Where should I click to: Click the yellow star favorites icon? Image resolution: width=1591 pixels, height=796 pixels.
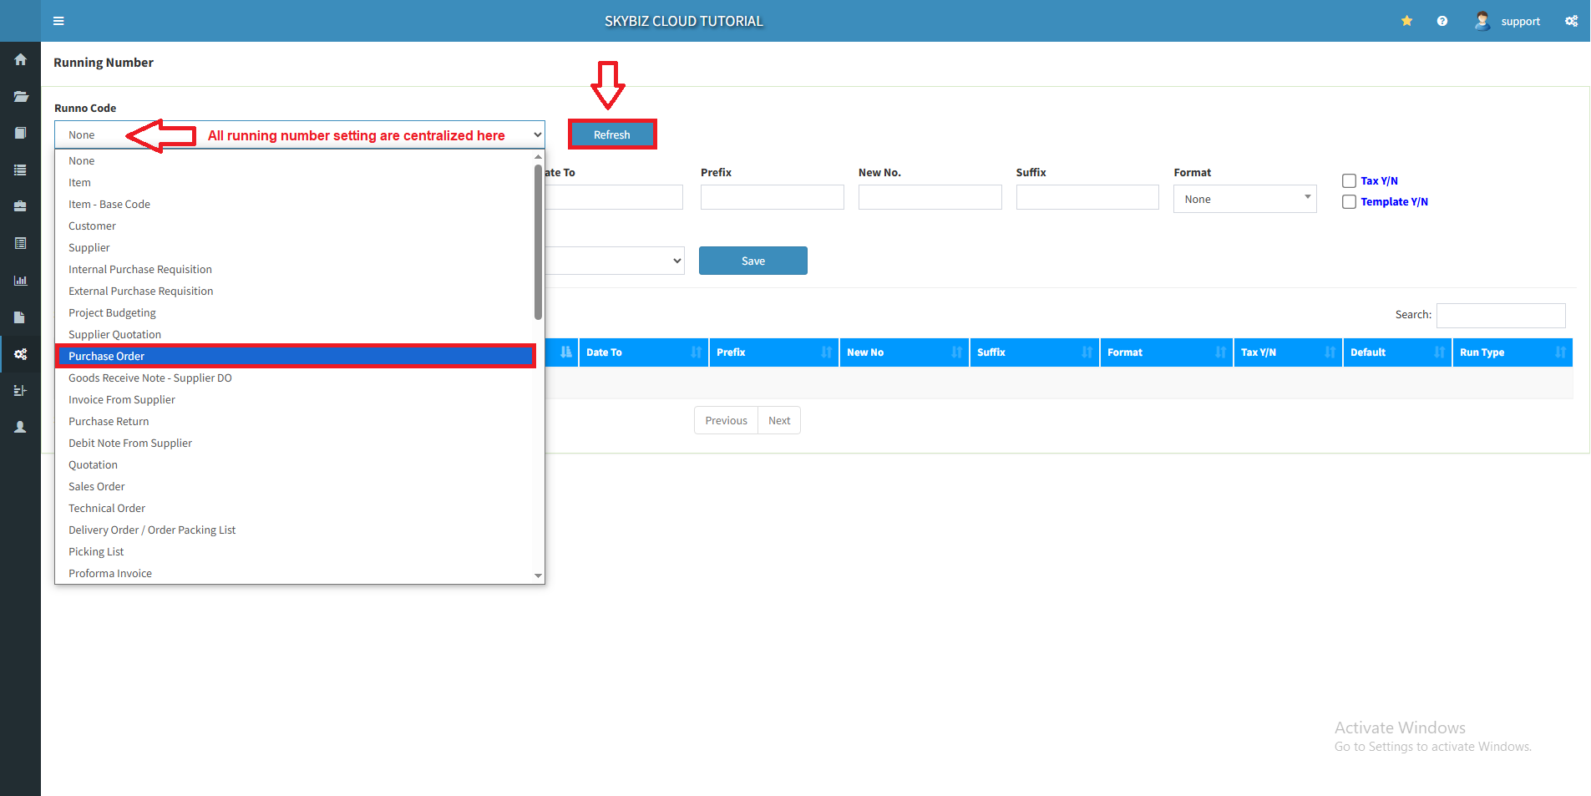pyautogui.click(x=1406, y=21)
